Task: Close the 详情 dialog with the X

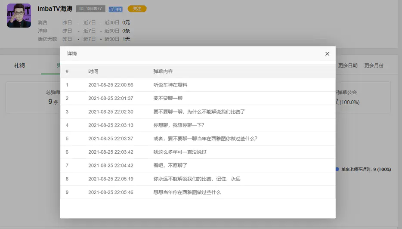Action: click(x=327, y=54)
